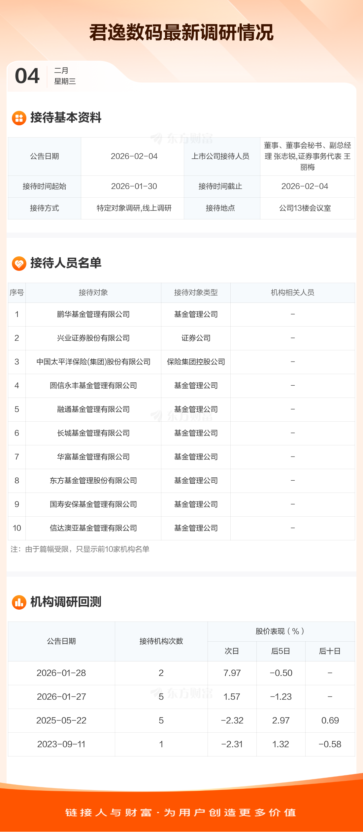The width and height of the screenshot is (363, 832).
Task: Click the 保险集团控股公司 type cell
Action: (196, 362)
